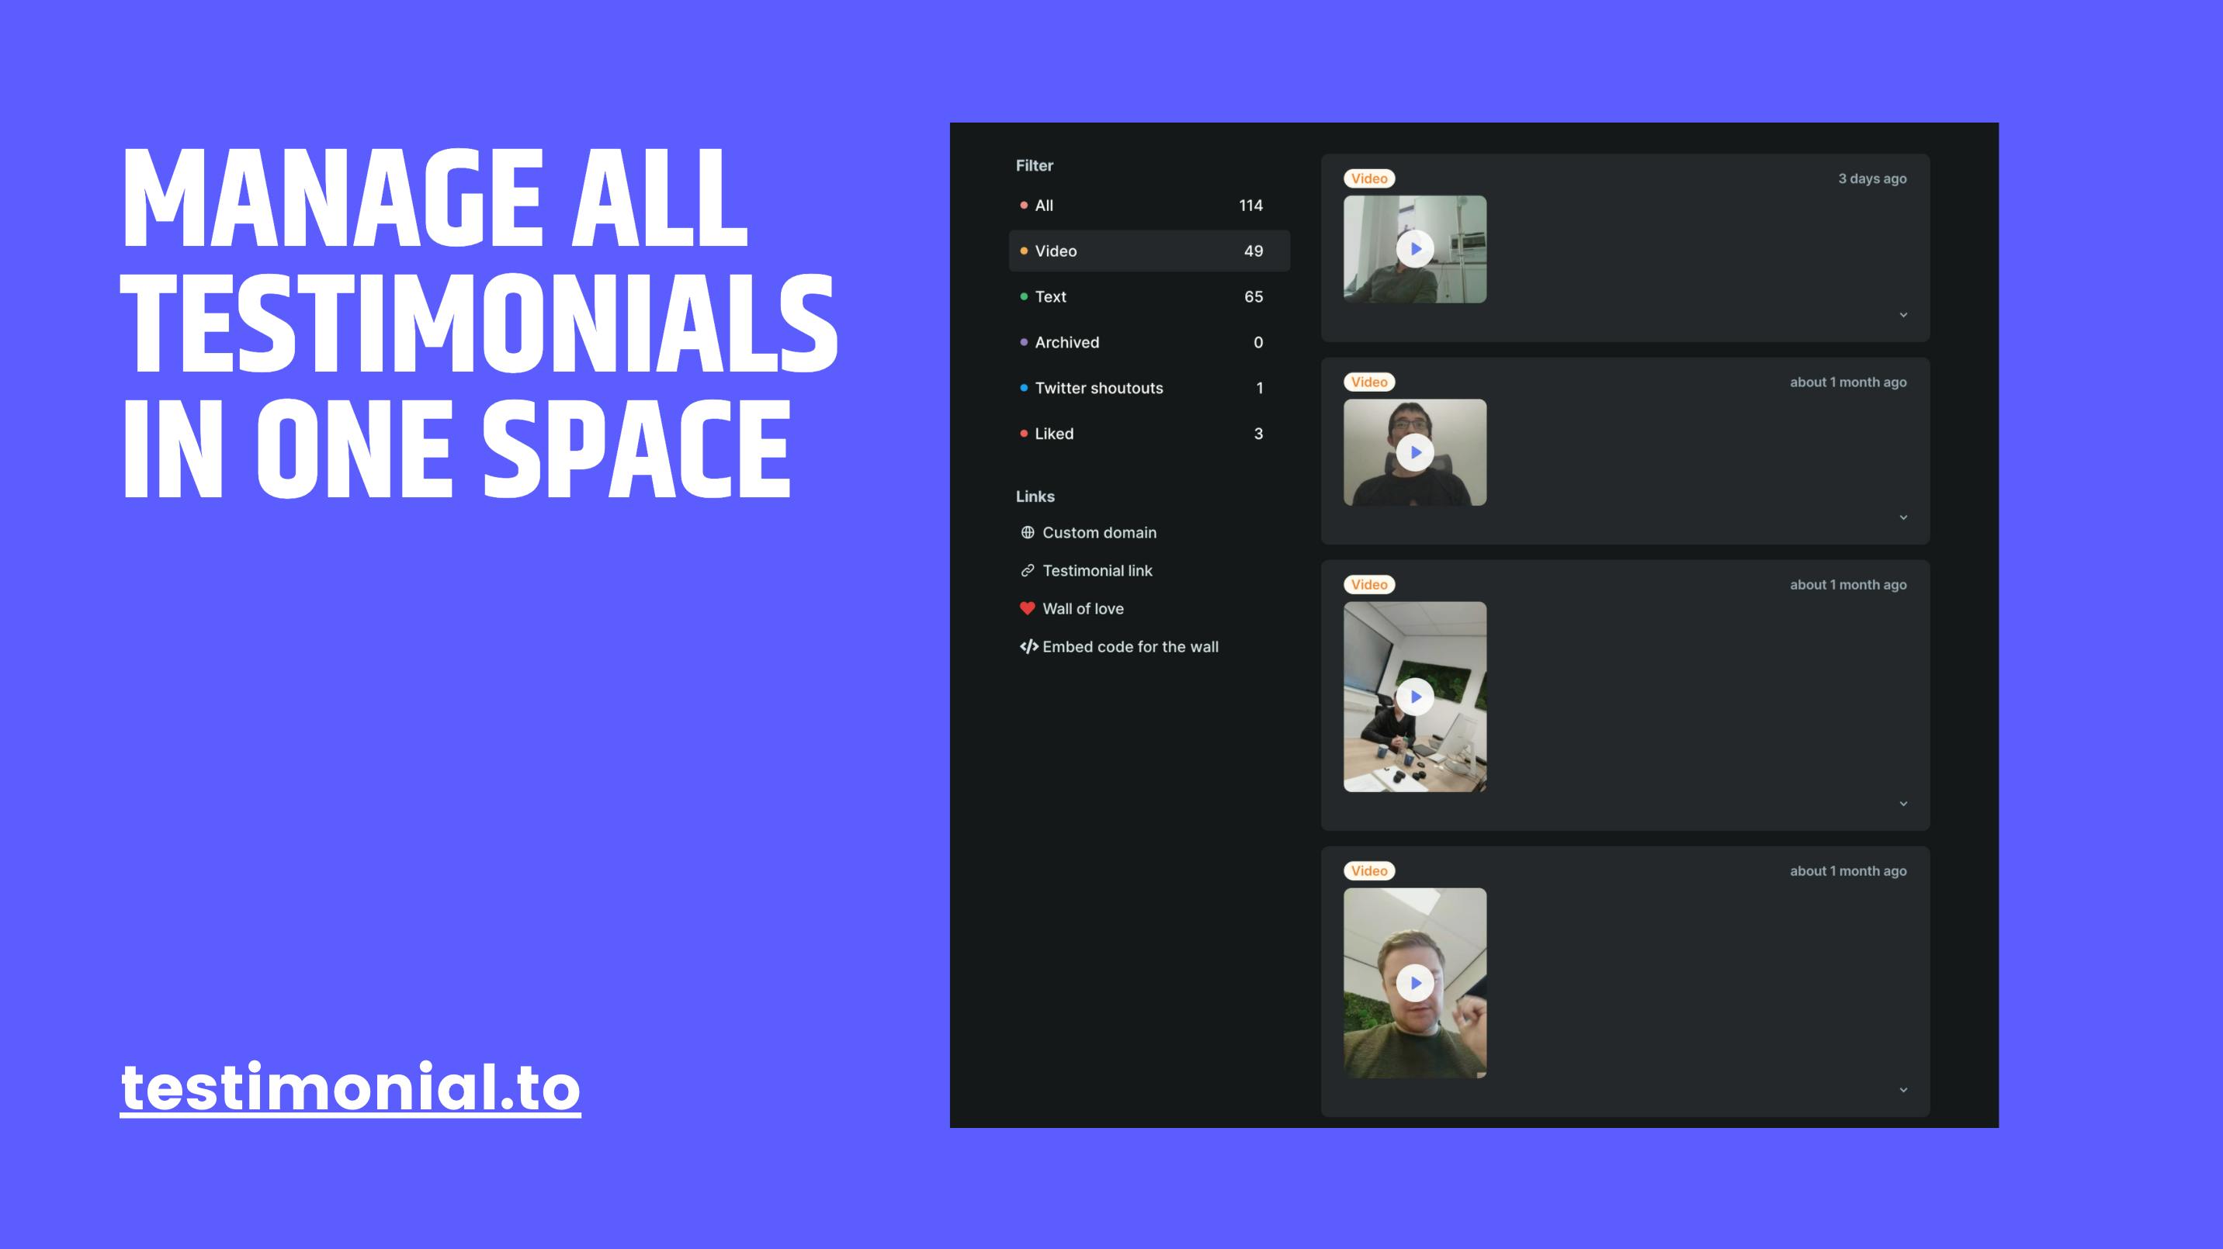The height and width of the screenshot is (1249, 2223).
Task: Click the Video badge on the 3 days ago card
Action: [x=1369, y=178]
